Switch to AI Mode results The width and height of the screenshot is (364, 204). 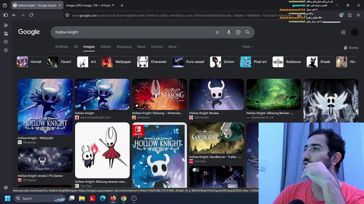(62, 47)
